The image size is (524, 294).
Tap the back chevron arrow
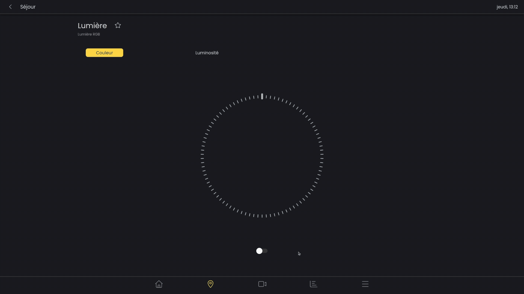(10, 7)
